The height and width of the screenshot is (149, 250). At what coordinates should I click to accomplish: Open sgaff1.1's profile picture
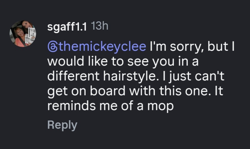point(23,34)
